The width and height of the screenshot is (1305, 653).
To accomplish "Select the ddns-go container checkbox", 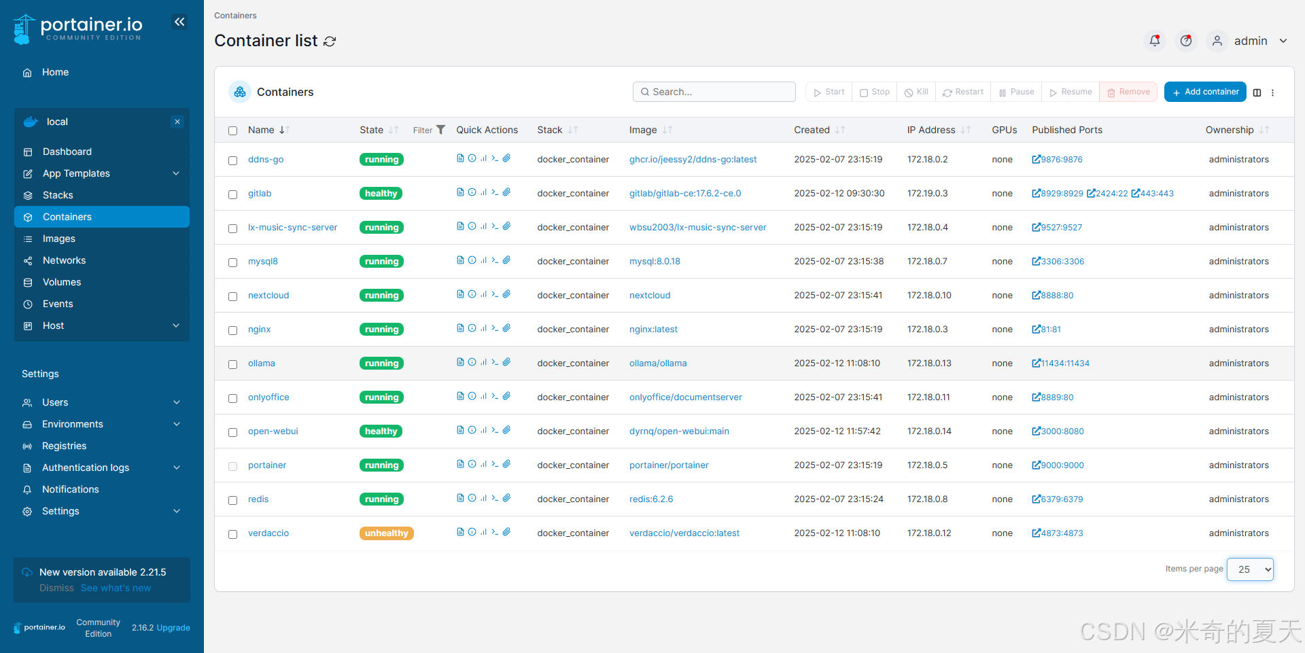I will pos(232,160).
